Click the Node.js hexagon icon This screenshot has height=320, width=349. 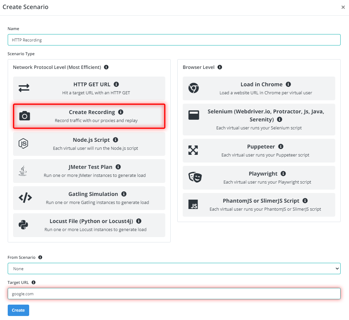pyautogui.click(x=23, y=143)
